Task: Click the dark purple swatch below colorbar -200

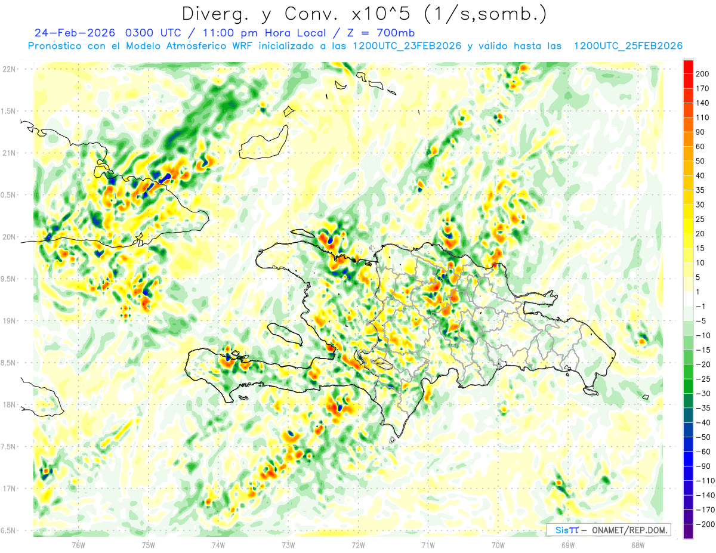Action: 688,532
